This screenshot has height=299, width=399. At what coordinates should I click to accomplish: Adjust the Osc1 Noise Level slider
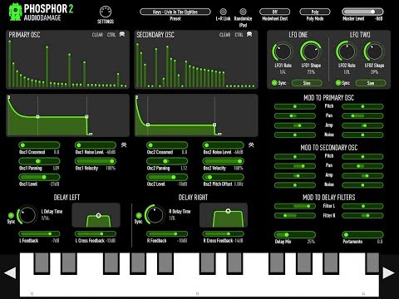tap(96, 145)
